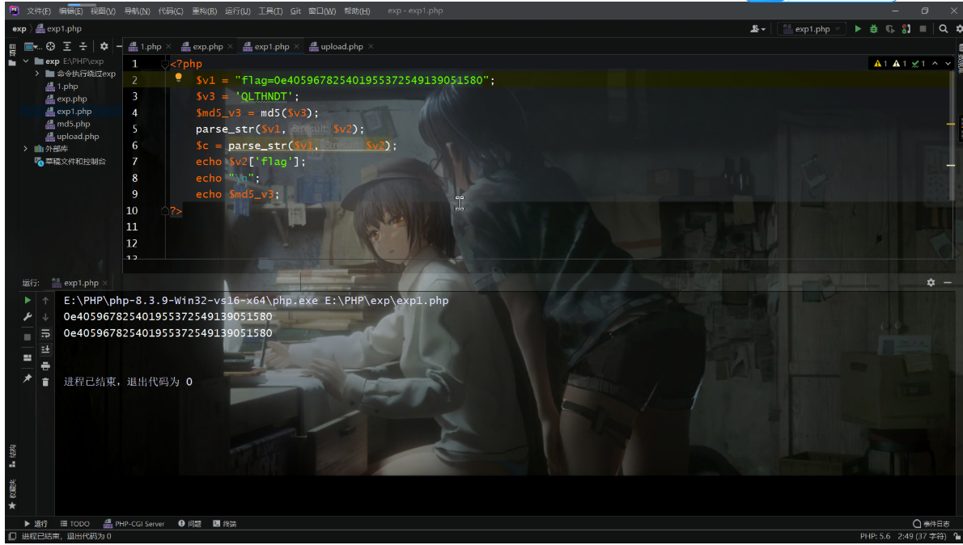Click print icon in Run console
The image size is (963, 545).
click(x=45, y=365)
